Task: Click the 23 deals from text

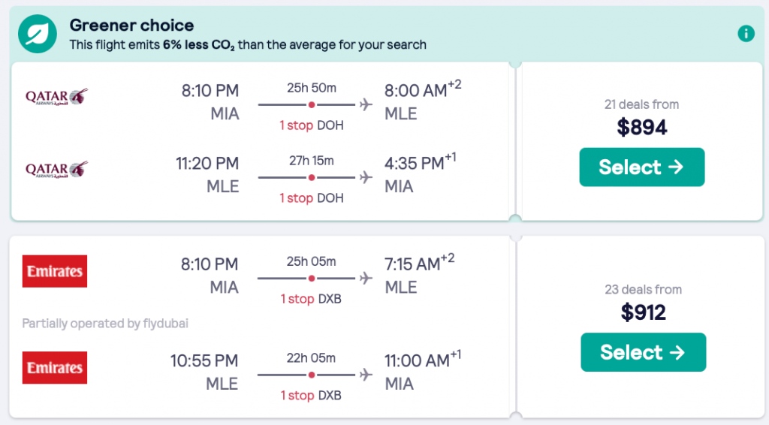Action: (x=643, y=289)
